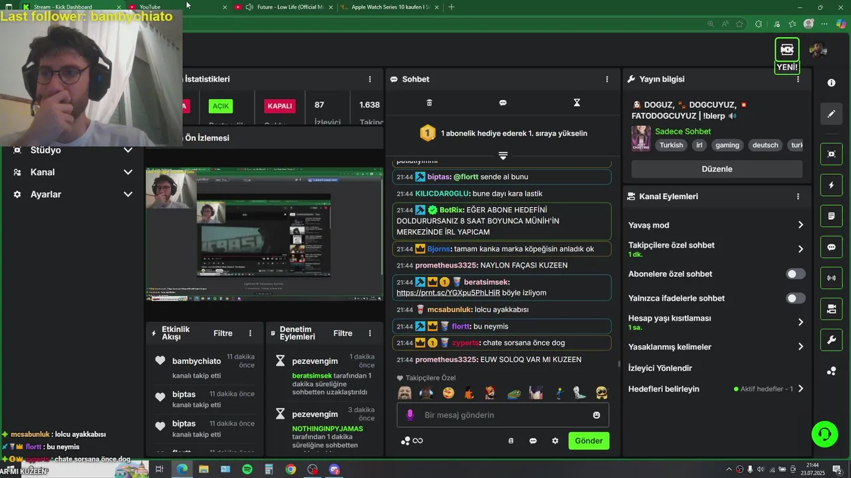The width and height of the screenshot is (851, 478).
Task: Click the stream preview thumbnail
Action: pos(264,234)
